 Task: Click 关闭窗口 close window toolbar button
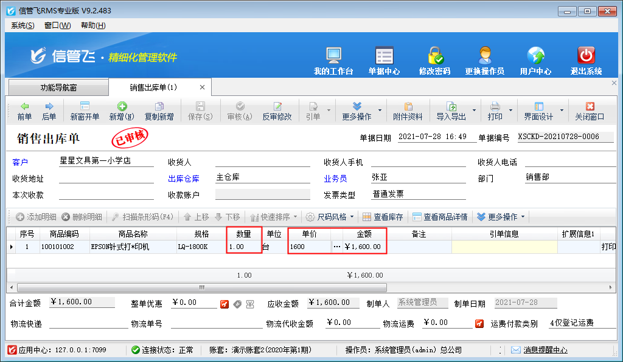(x=590, y=111)
